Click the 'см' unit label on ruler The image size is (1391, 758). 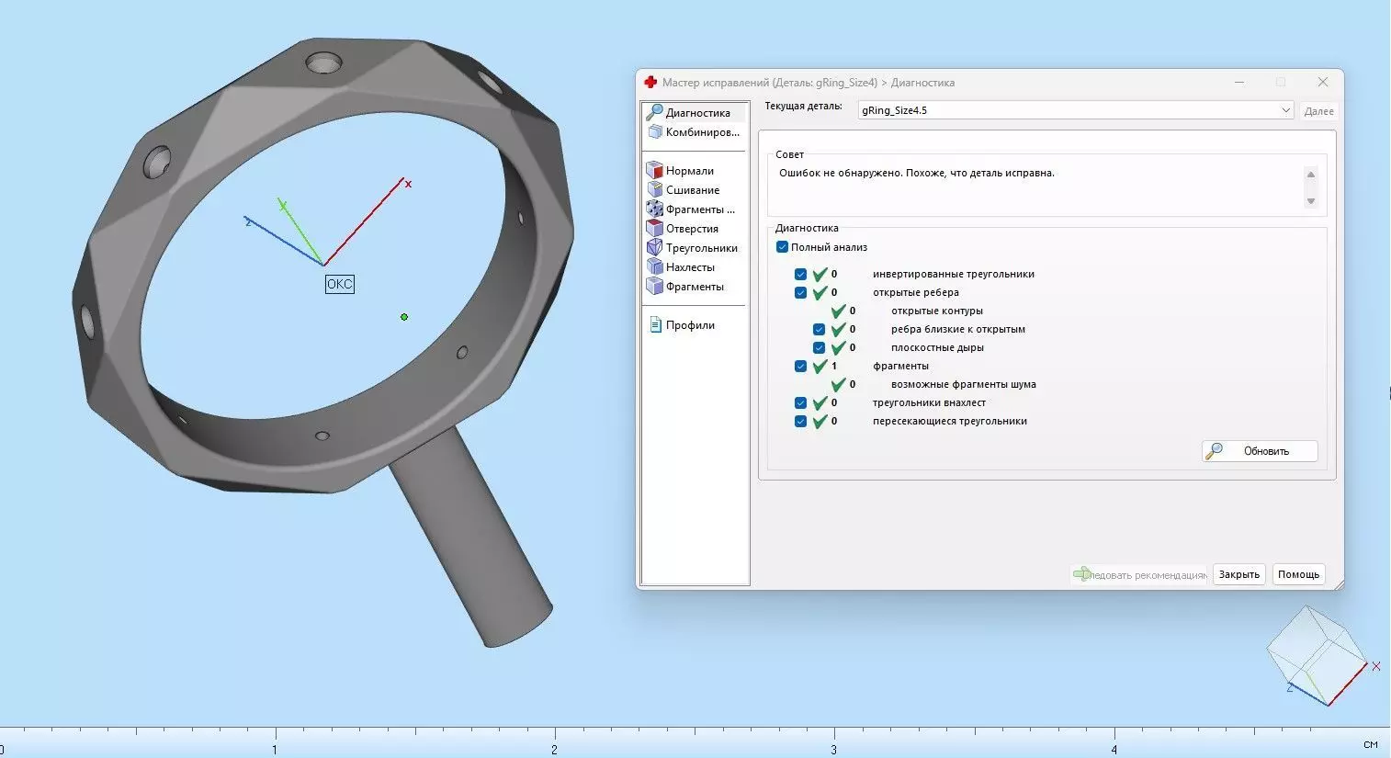coord(1370,744)
